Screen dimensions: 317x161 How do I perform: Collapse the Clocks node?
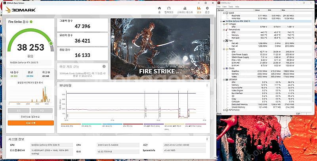tap(224, 68)
